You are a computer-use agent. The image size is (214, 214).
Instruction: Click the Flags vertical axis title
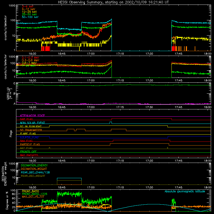(x=11, y=133)
